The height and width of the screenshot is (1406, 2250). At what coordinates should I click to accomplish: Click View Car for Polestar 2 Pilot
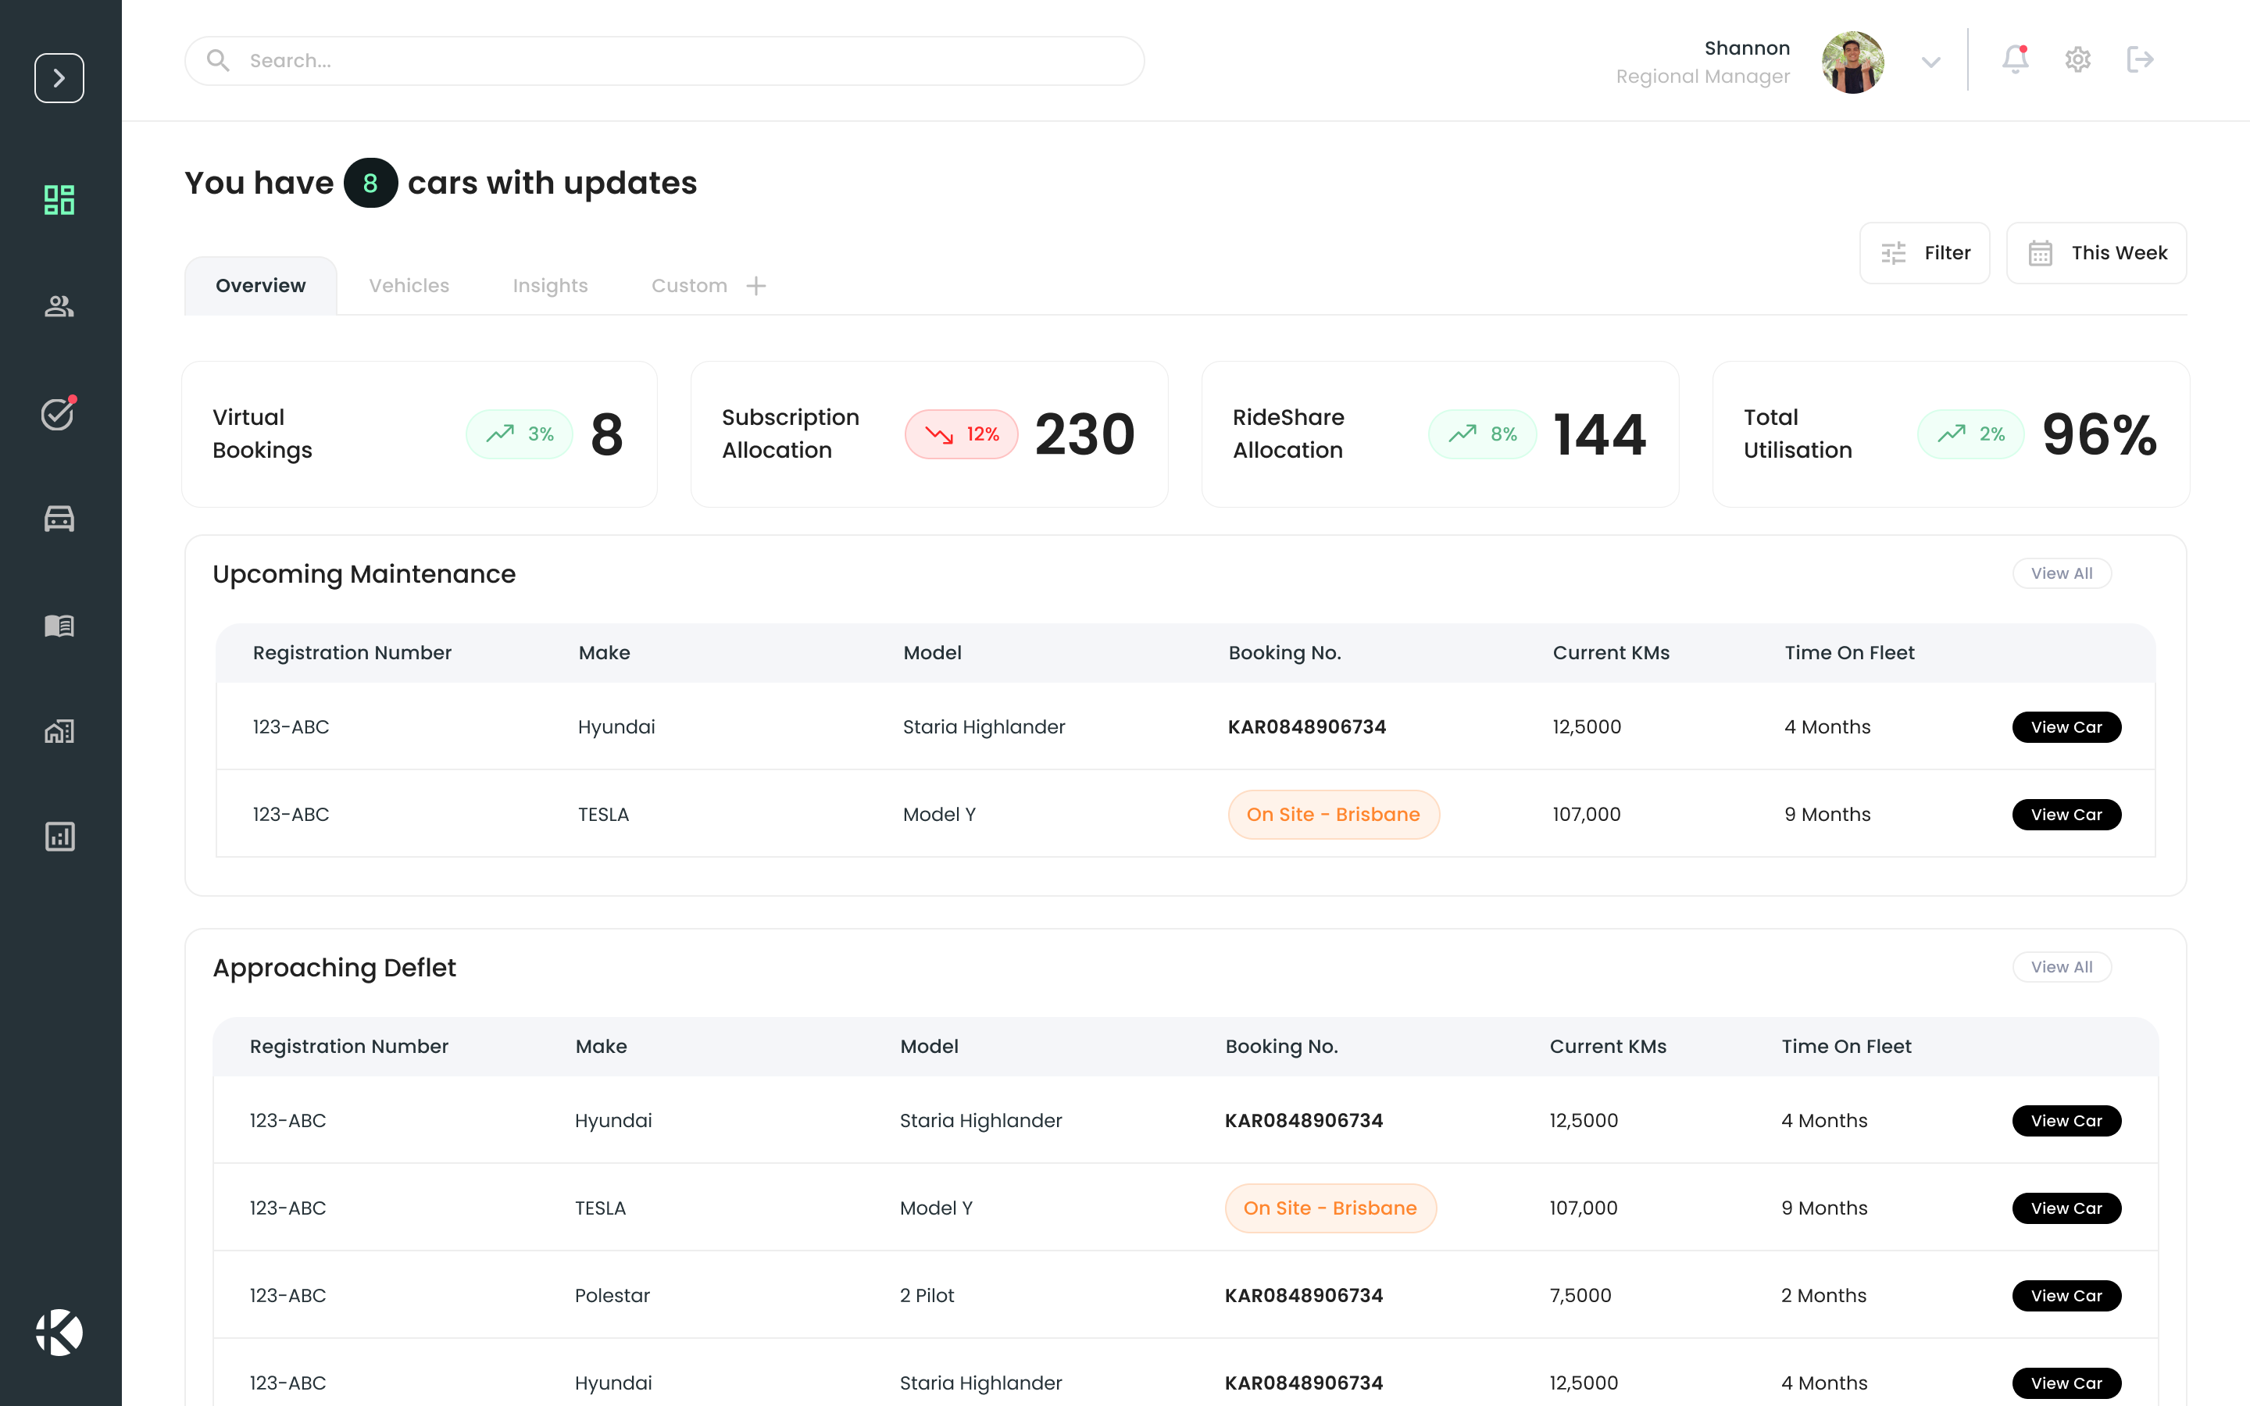(x=2065, y=1295)
